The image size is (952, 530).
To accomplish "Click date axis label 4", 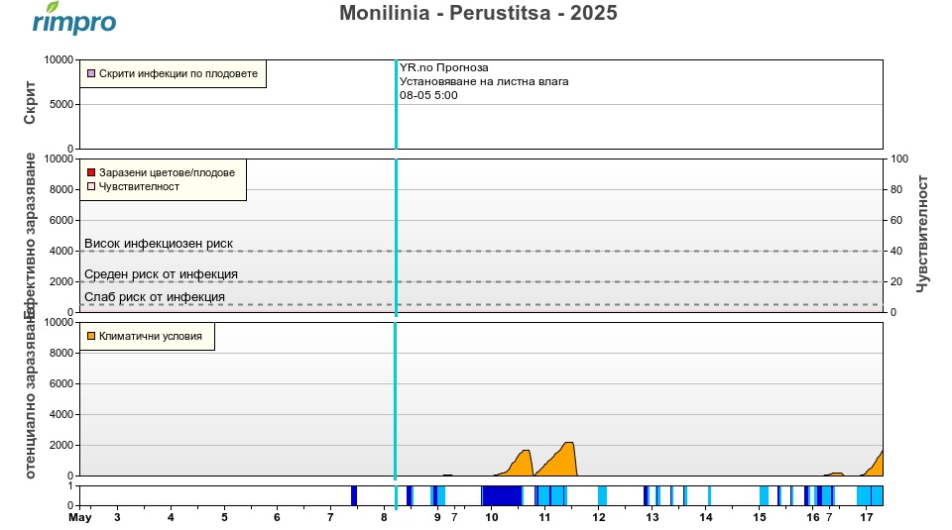I will (x=171, y=517).
